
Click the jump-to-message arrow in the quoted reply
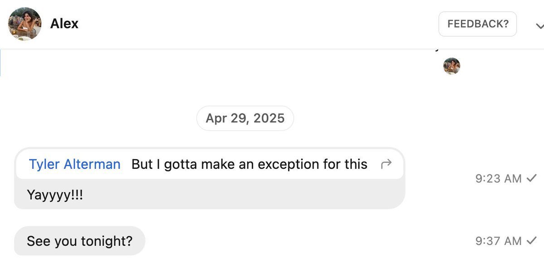click(386, 165)
